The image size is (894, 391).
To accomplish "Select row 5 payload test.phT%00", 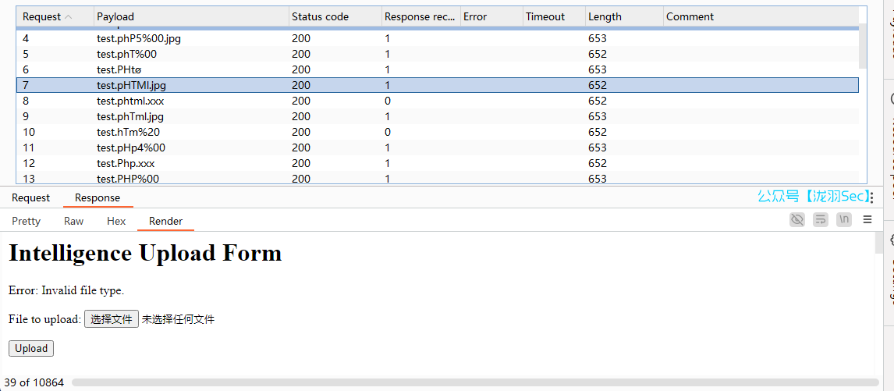I will (126, 54).
